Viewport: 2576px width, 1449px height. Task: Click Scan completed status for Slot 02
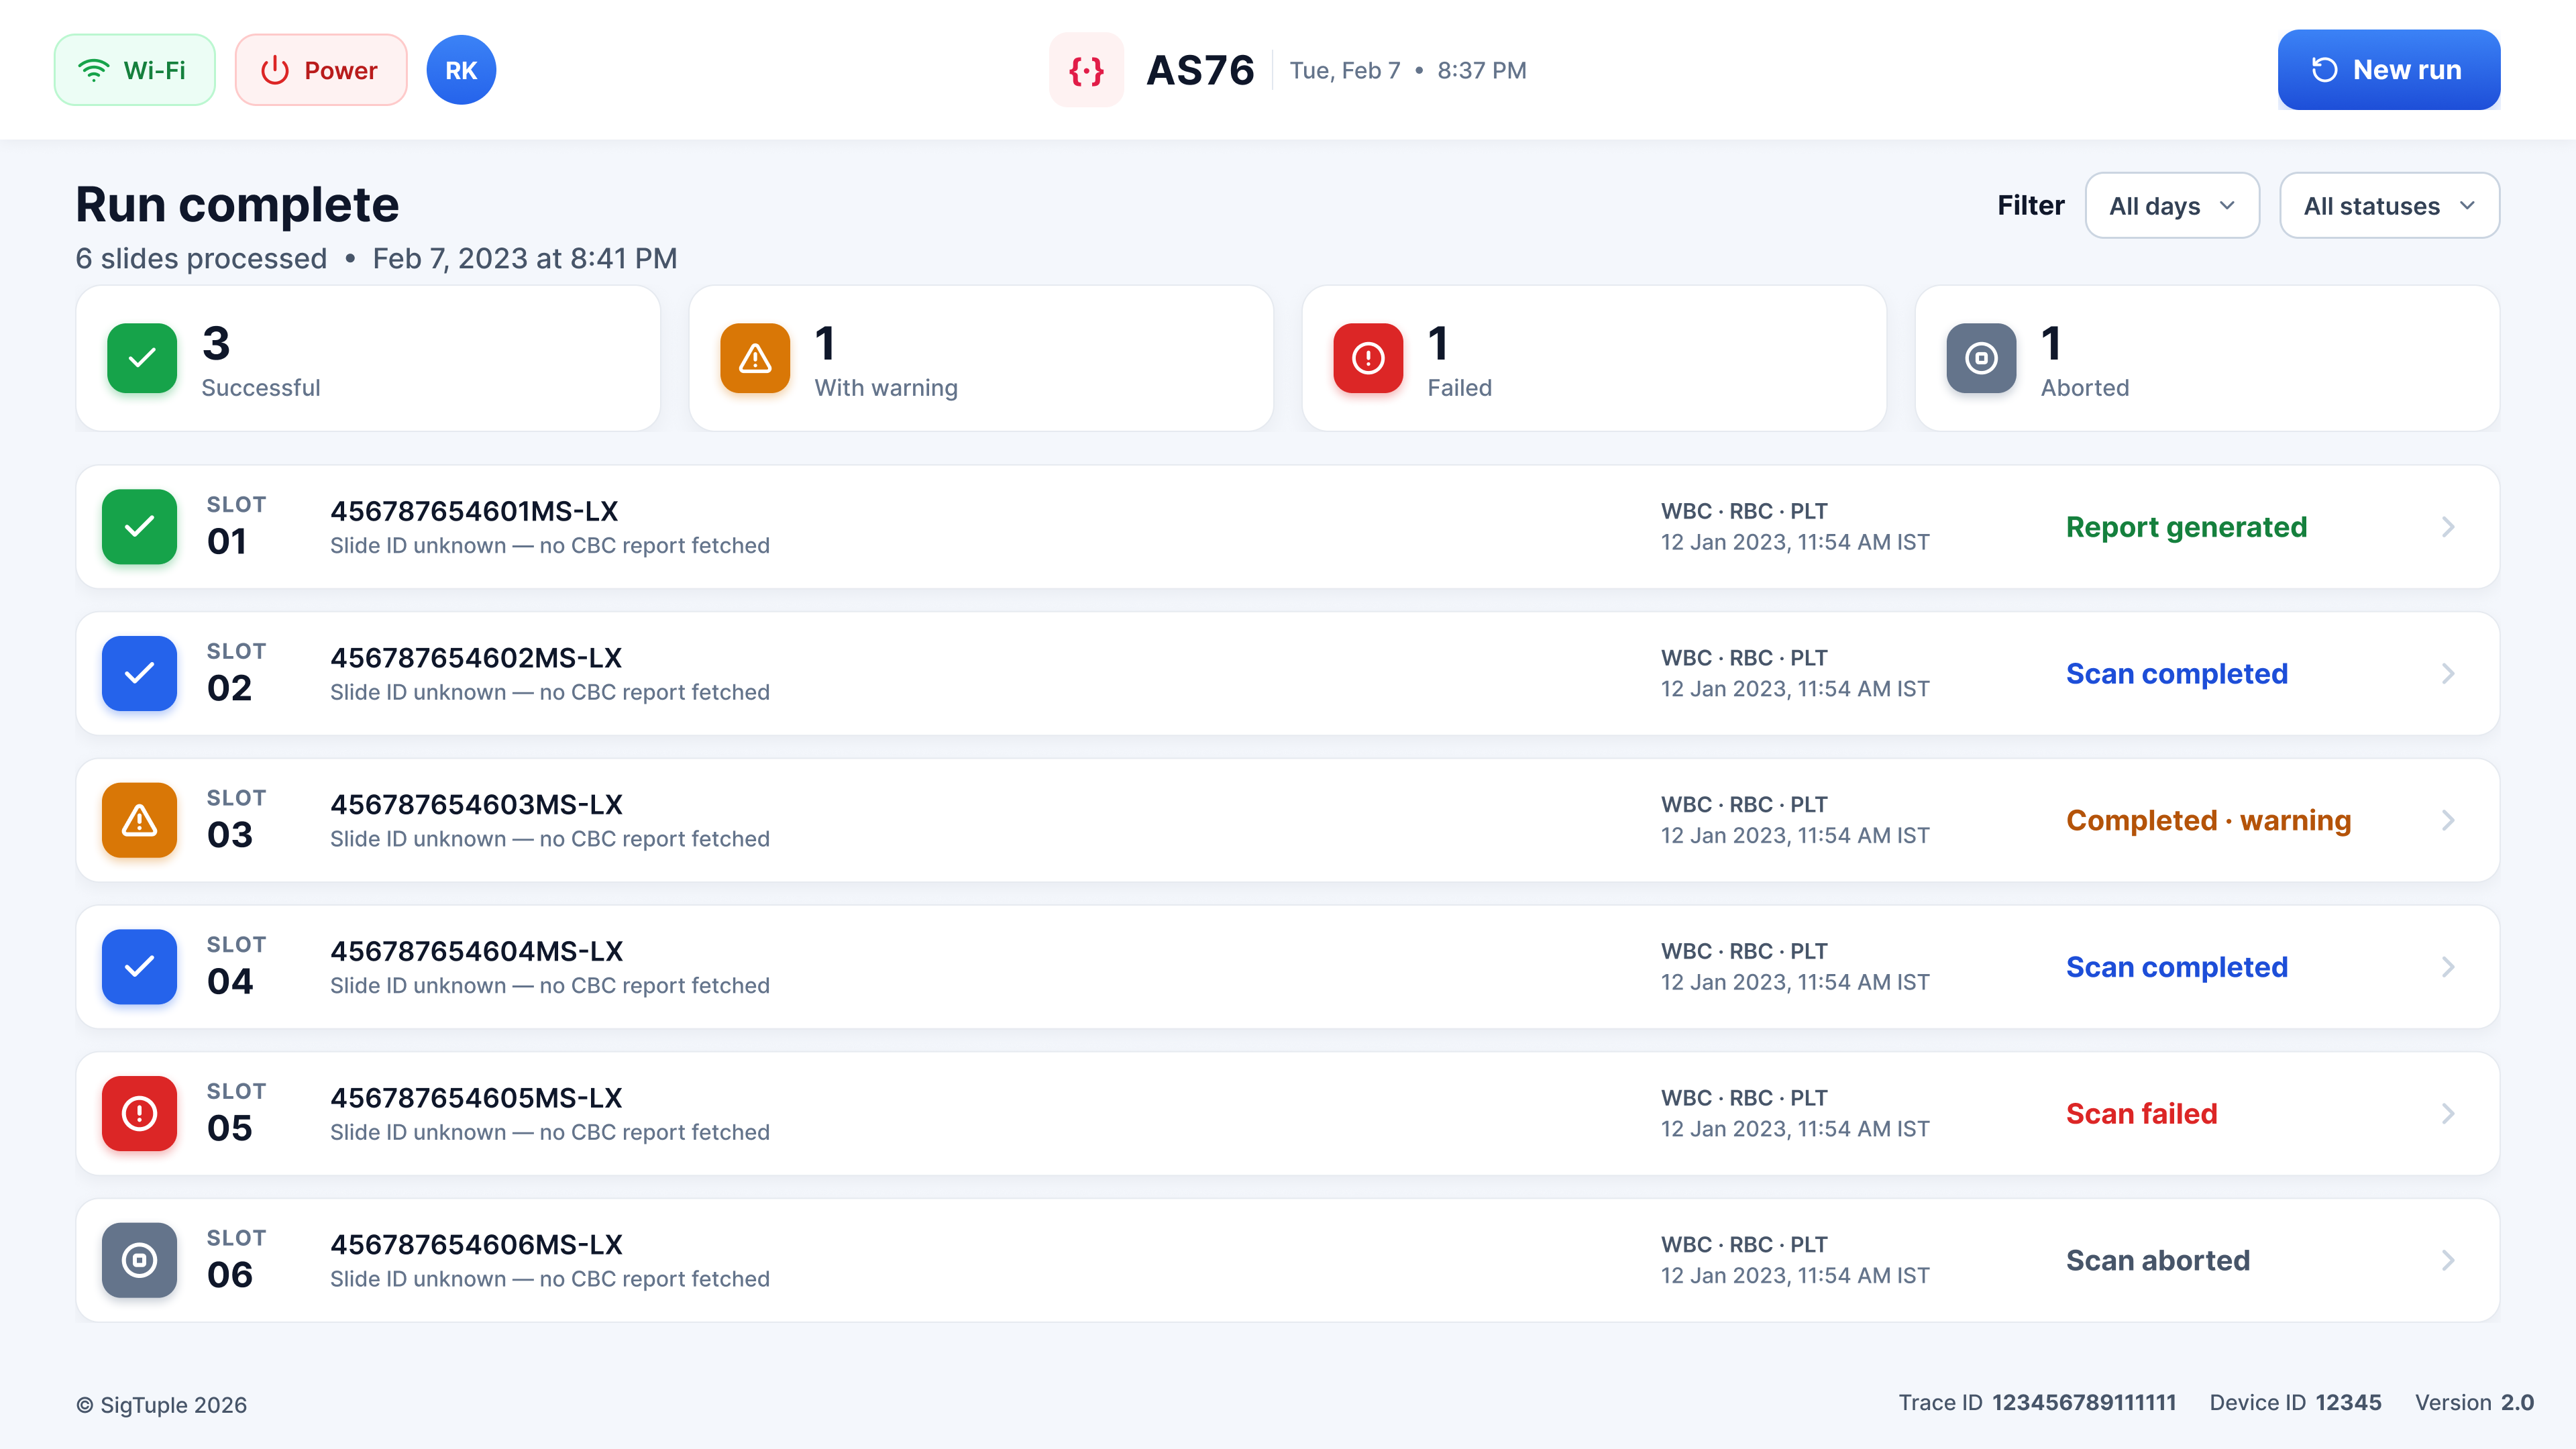(x=2177, y=674)
